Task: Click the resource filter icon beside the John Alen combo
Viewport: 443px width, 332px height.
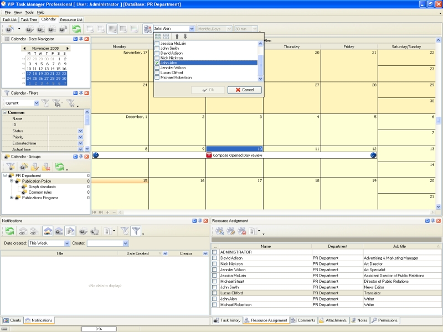Action: point(147,29)
